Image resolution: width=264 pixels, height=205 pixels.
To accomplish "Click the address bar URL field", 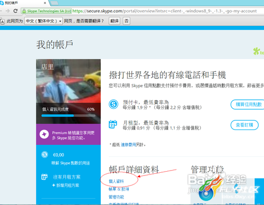I will [x=165, y=11].
